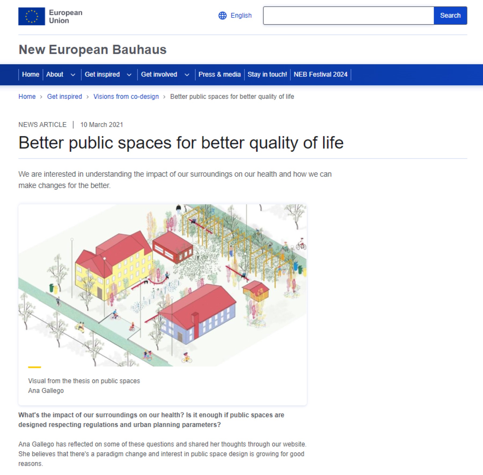
Task: Go to Stay in touch! page
Action: 267,74
